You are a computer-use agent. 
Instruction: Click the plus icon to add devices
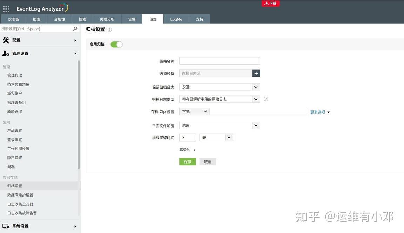pos(256,73)
